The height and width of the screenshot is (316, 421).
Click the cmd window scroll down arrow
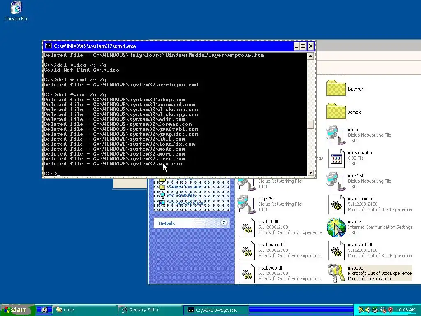(311, 173)
